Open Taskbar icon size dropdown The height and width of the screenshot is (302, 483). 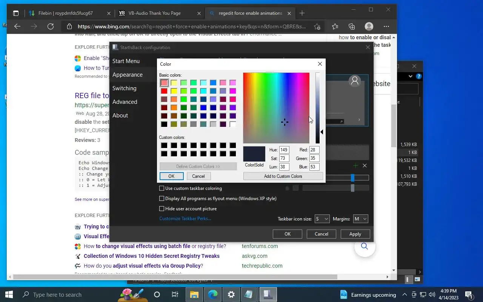(x=322, y=219)
